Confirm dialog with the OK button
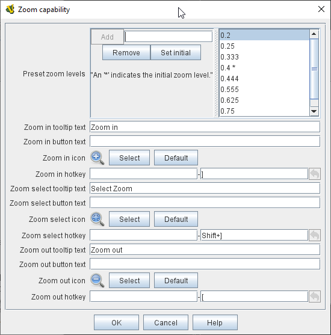Image resolution: width=331 pixels, height=335 pixels. (116, 322)
